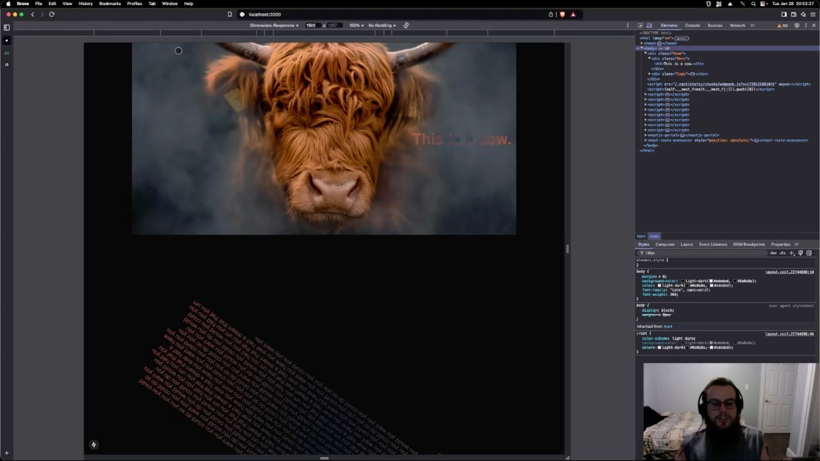Expand the head element node
The image size is (820, 461).
(x=641, y=43)
